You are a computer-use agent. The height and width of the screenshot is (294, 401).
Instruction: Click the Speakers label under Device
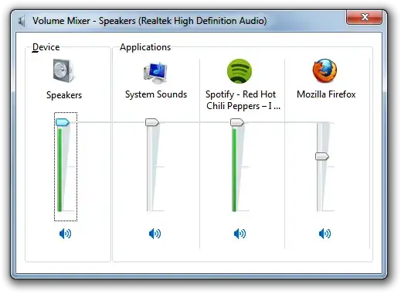pyautogui.click(x=64, y=95)
